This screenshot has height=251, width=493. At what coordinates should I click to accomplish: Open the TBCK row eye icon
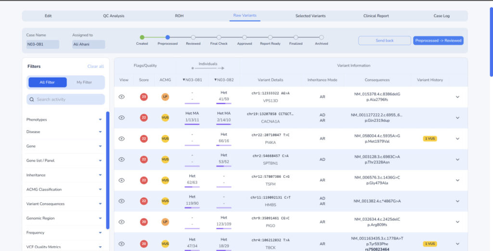coord(122,244)
